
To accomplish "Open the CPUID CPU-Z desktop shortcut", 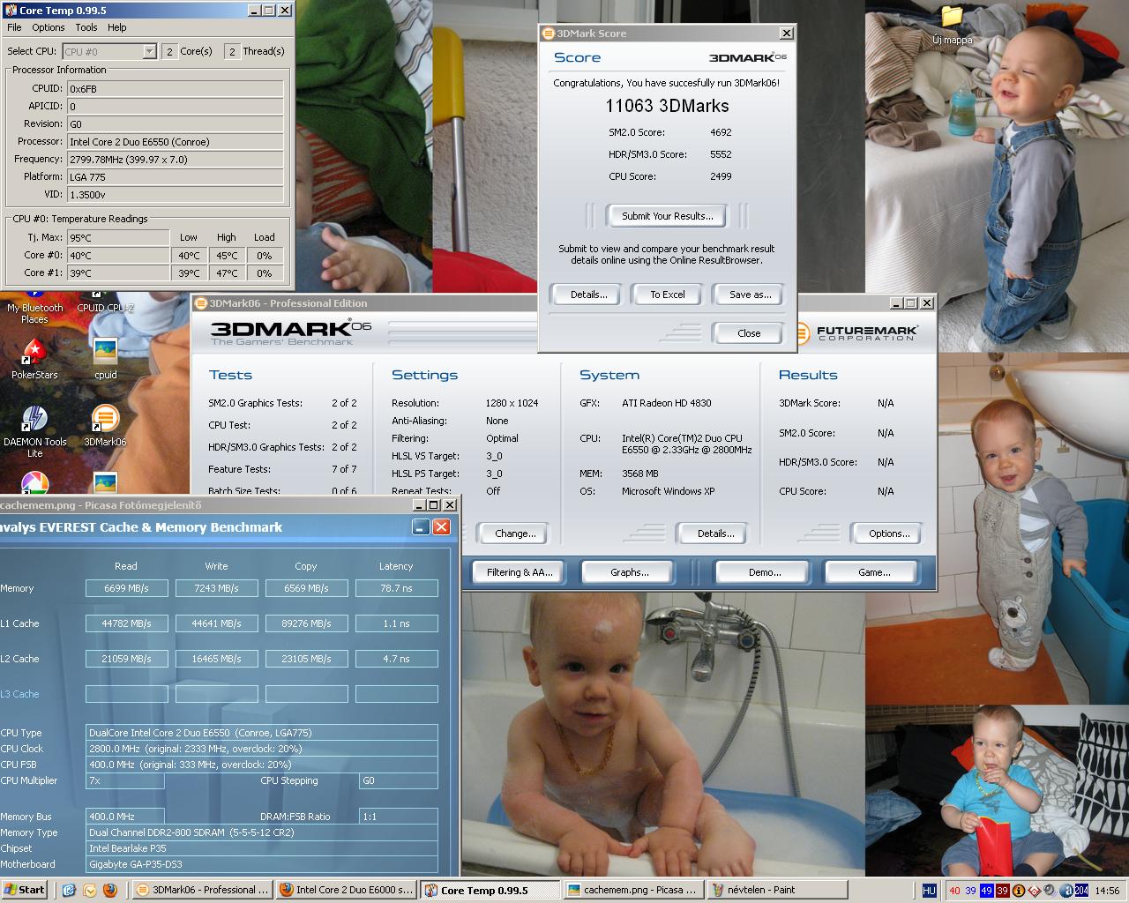I will pyautogui.click(x=105, y=302).
